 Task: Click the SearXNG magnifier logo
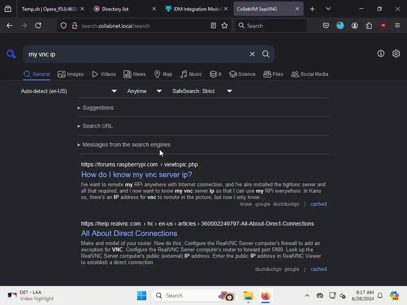tap(11, 54)
